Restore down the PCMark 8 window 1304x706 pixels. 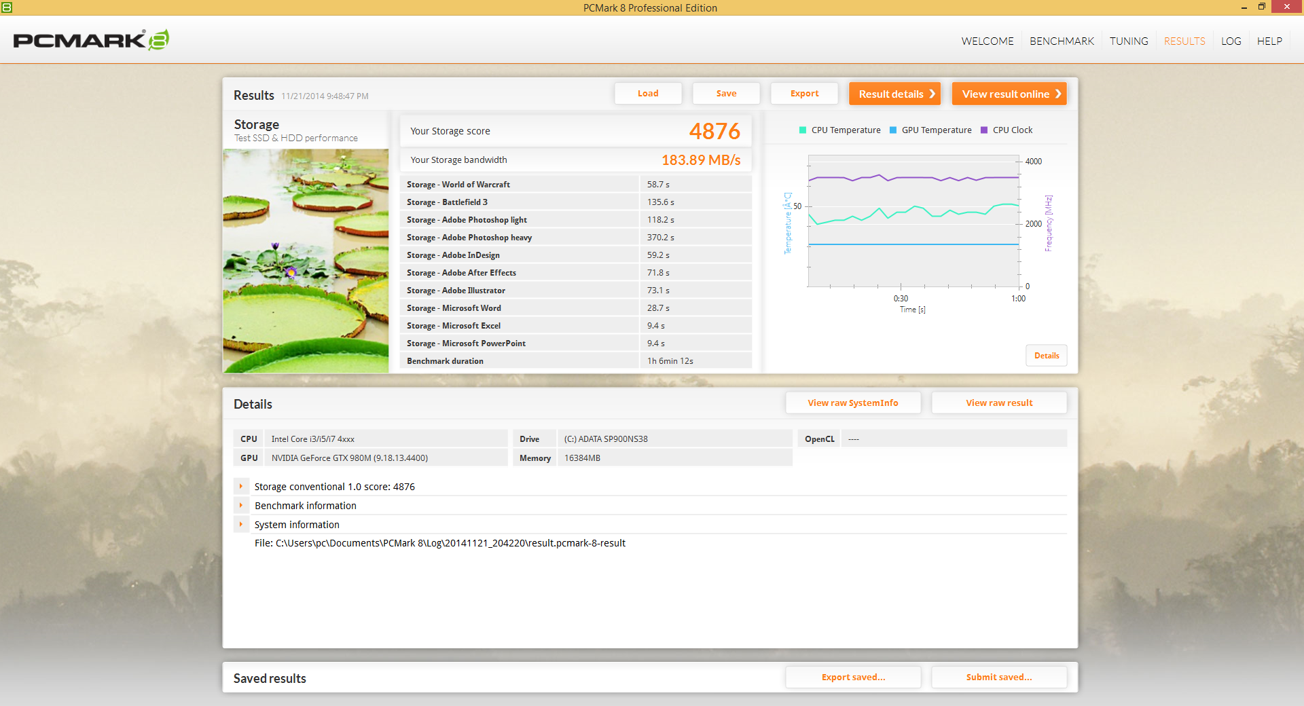coord(1261,7)
